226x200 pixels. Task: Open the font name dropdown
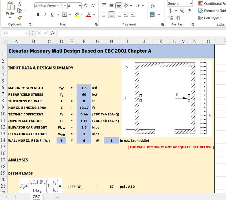pos(65,6)
